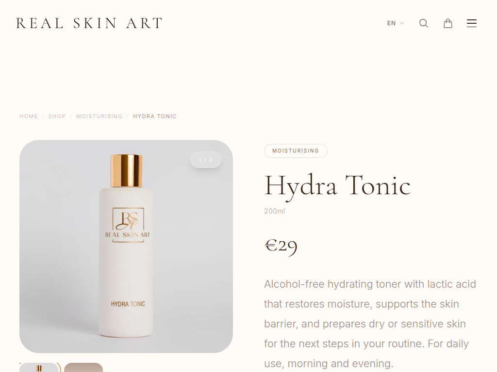This screenshot has height=372, width=497.
Task: Click the Hydra Tonic product heading
Action: (337, 186)
